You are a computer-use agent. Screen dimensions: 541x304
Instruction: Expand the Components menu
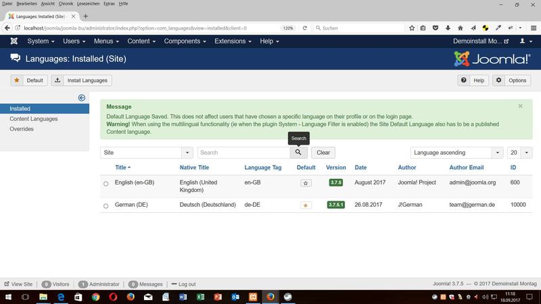[185, 41]
